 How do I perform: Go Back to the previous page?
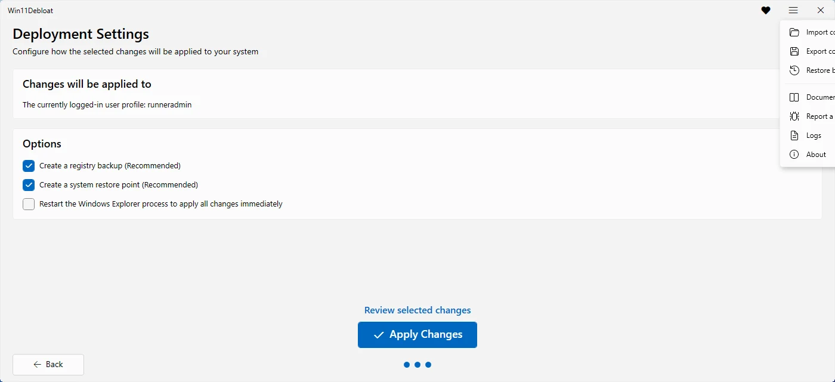tap(48, 365)
